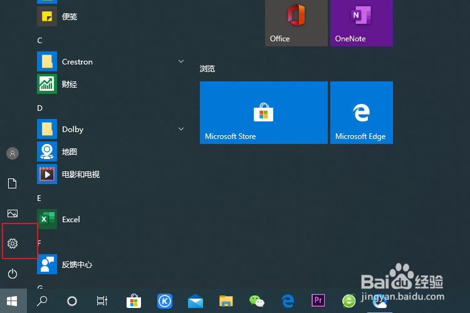The image size is (470, 313).
Task: Open Settings gear in Start sidebar
Action: [x=13, y=244]
